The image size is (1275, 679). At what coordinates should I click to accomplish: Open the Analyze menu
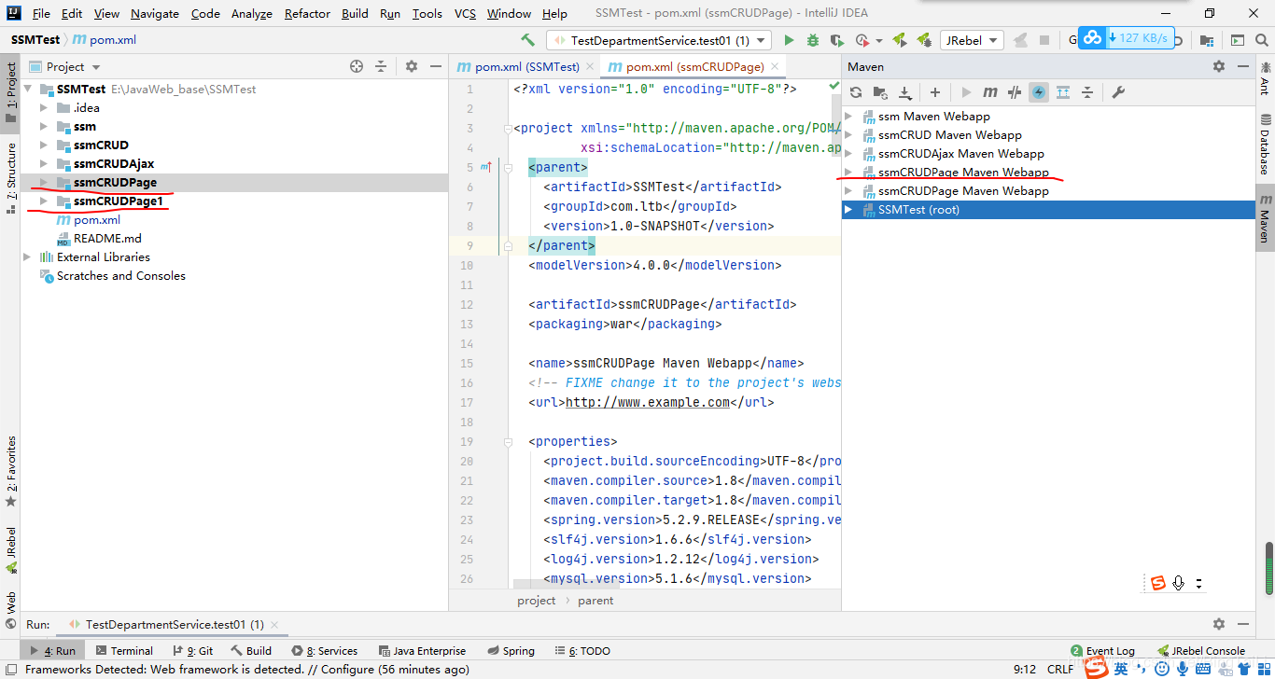pos(251,13)
